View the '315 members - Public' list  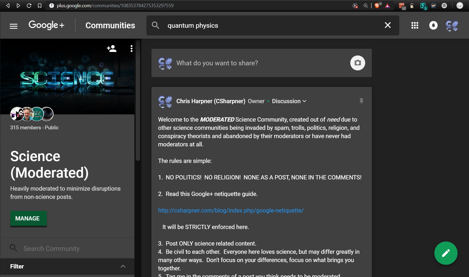click(34, 127)
